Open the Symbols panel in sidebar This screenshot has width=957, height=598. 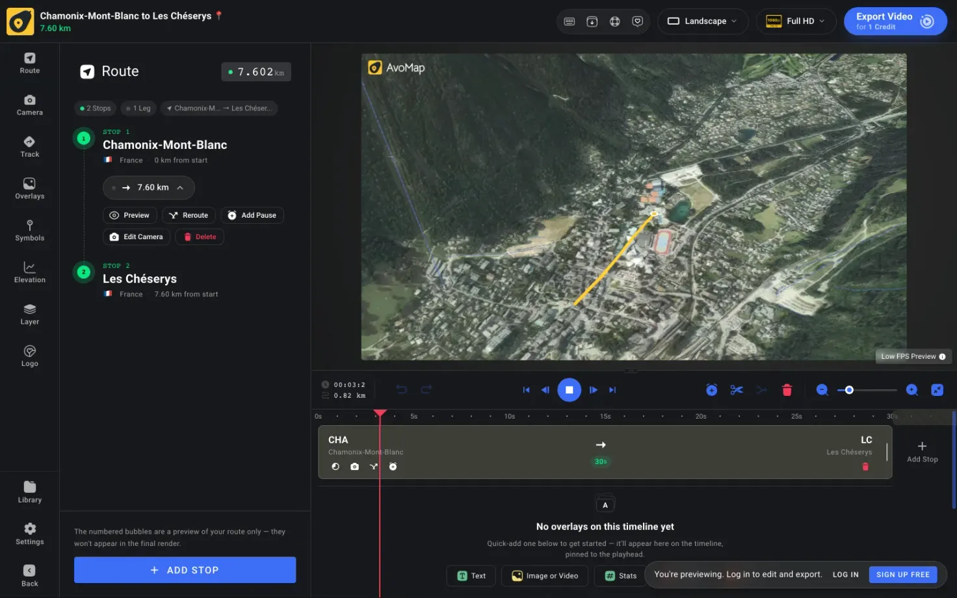pyautogui.click(x=29, y=231)
